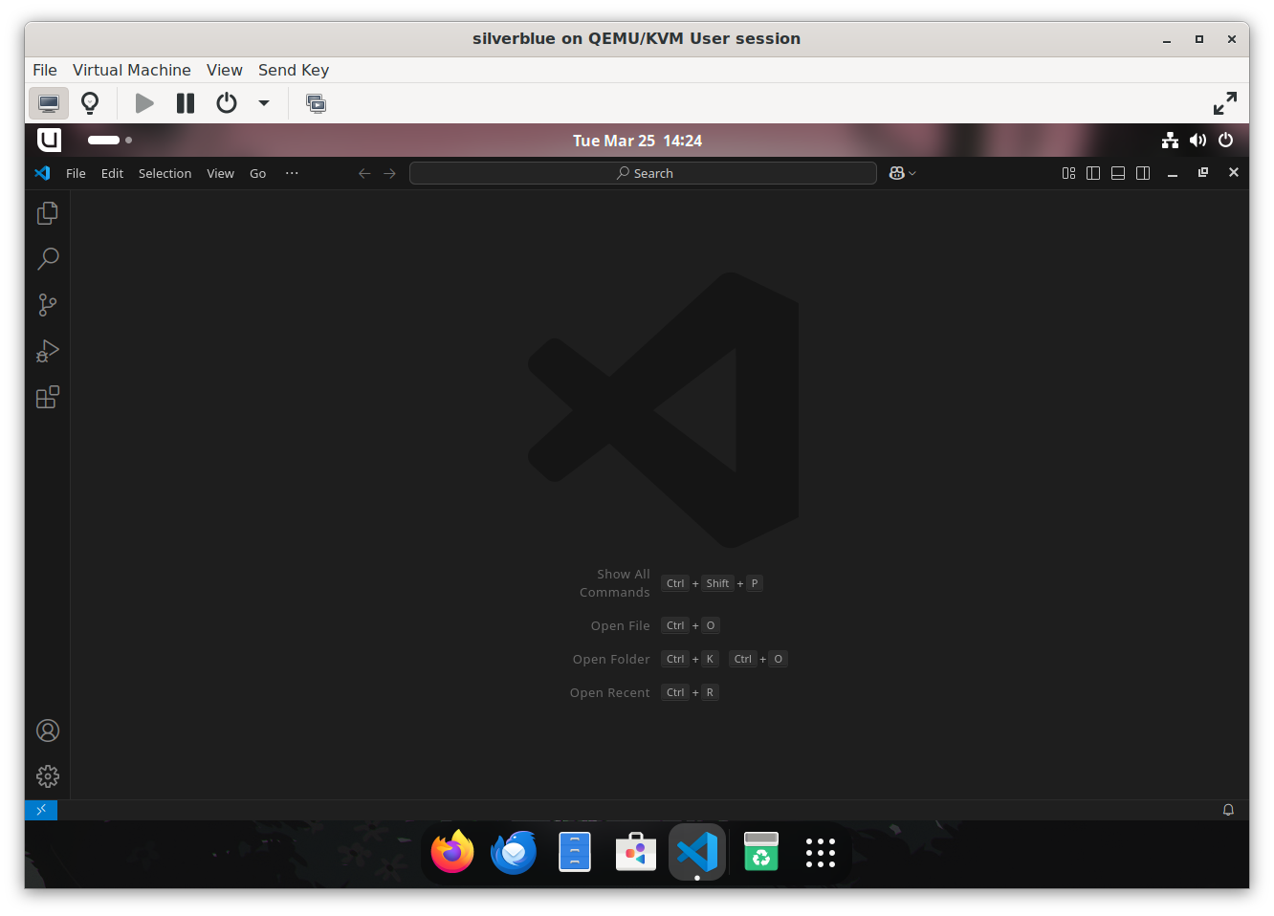Open the system power menu icon
Screen dimensions: 1274x916
(1225, 141)
